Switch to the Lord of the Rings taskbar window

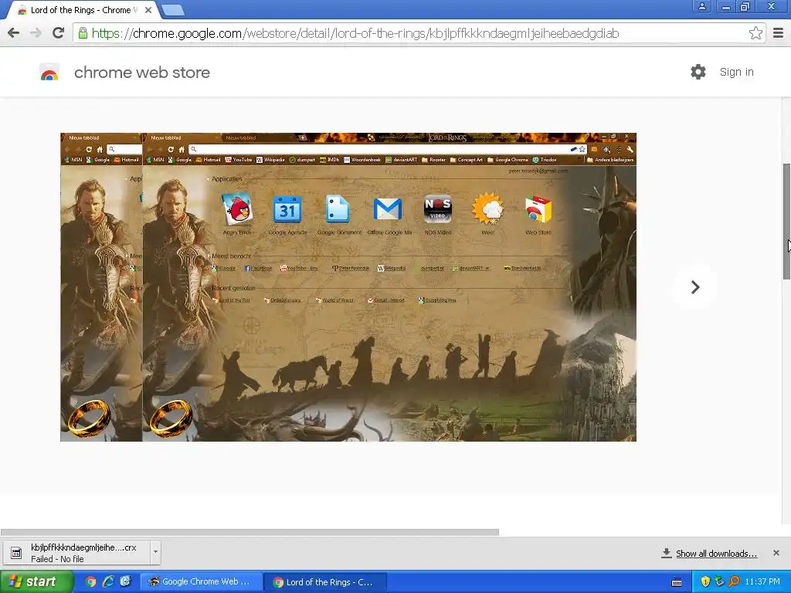point(325,582)
